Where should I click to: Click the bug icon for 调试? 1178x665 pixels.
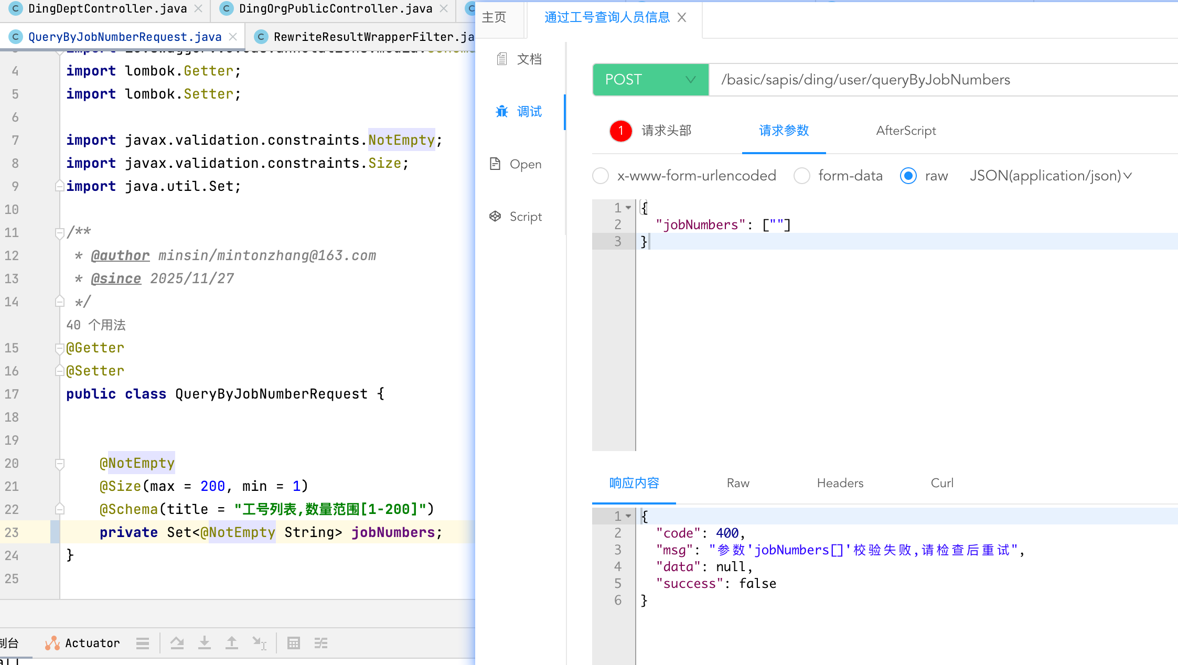tap(502, 111)
